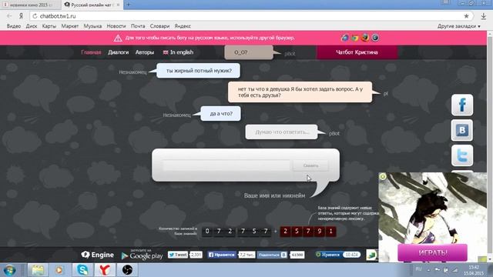The width and height of the screenshot is (493, 277).
Task: Click the 'ты жирный потный мужик?' message
Action: tap(199, 71)
